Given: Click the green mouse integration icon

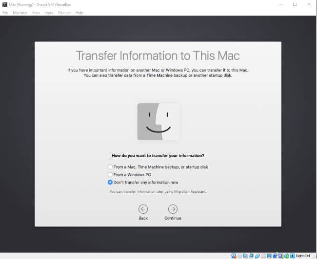Looking at the screenshot, I should (x=287, y=256).
